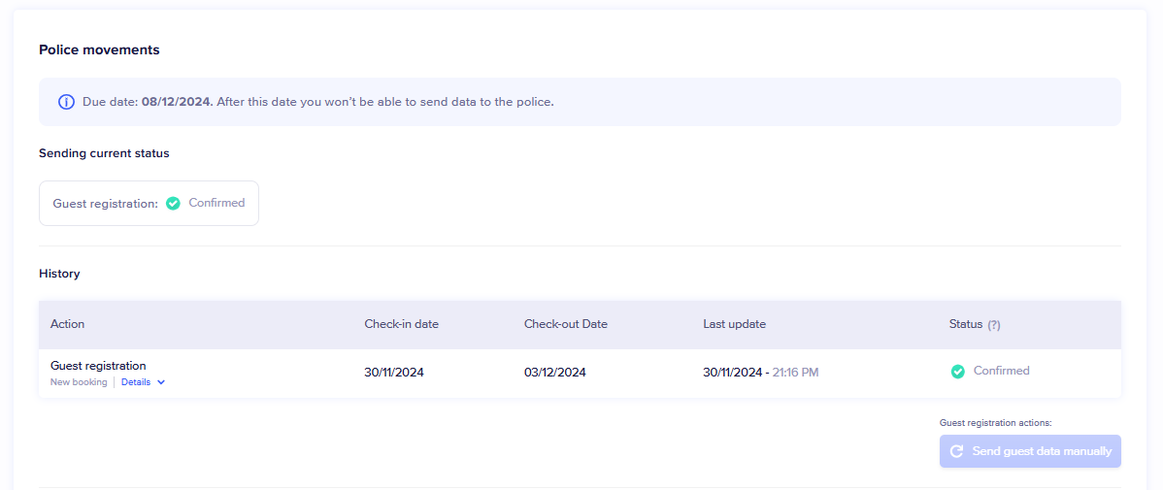The height and width of the screenshot is (490, 1163).
Task: Click the green checkmark in the history table row
Action: tap(958, 372)
